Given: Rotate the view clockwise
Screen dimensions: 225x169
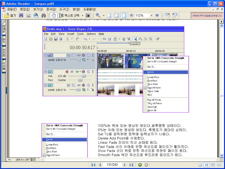Looking at the screenshot, I should 167,15.
